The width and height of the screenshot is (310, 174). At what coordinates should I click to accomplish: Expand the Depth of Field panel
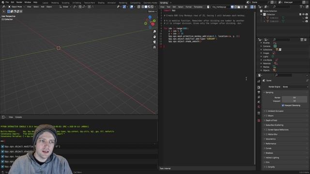point(271,120)
